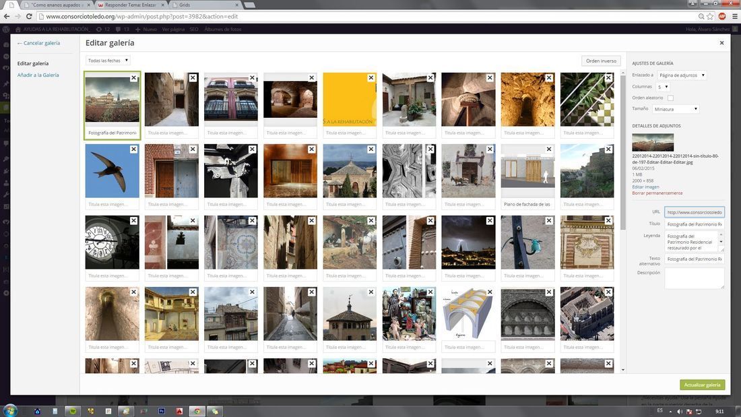This screenshot has width=741, height=417.
Task: Click the browser address bar
Action: pyautogui.click(x=368, y=17)
